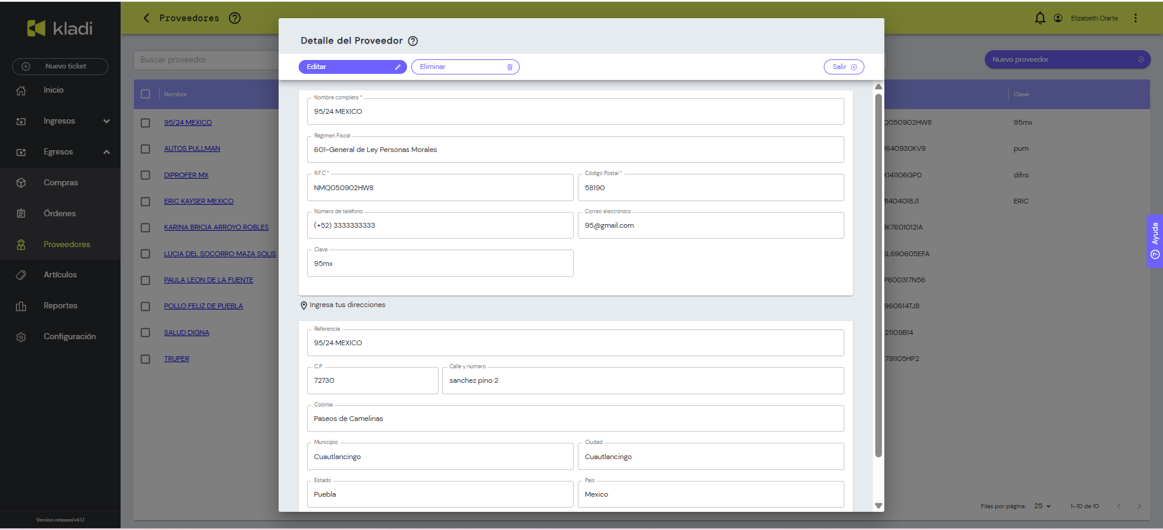1163x530 pixels.
Task: Click the Nombre completo field
Action: pos(575,111)
